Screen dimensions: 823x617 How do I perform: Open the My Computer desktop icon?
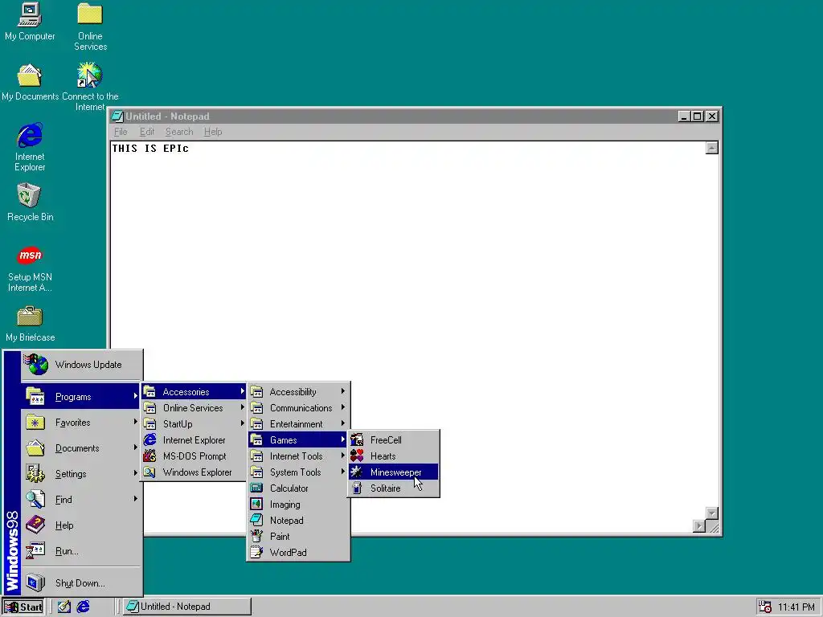click(x=30, y=22)
